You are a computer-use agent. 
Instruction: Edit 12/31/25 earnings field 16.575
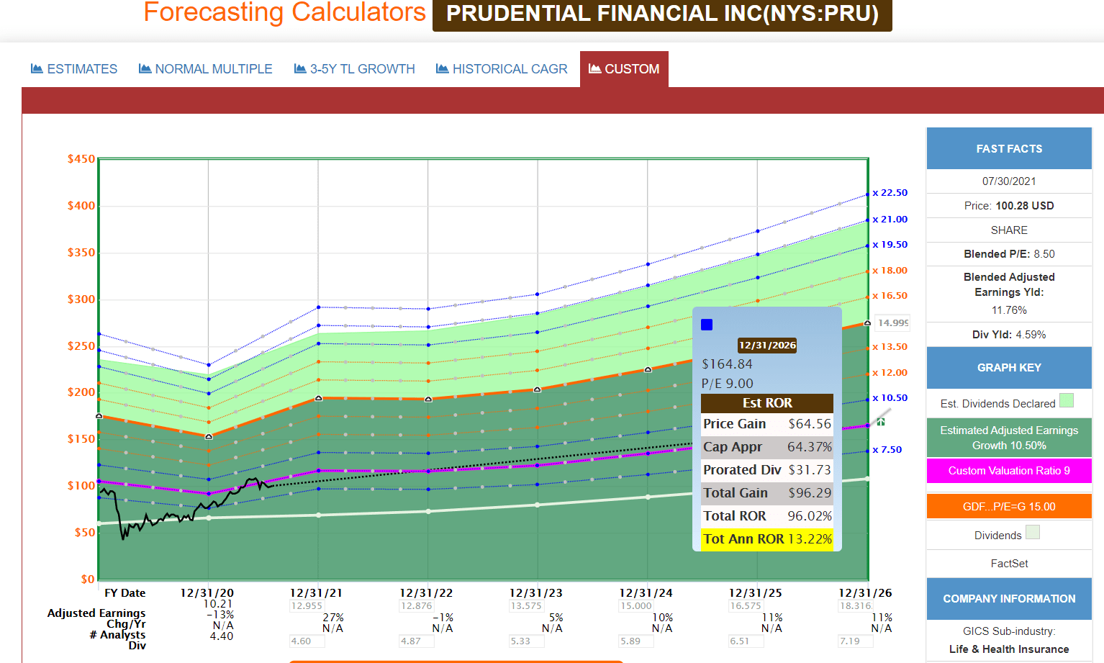tap(746, 606)
